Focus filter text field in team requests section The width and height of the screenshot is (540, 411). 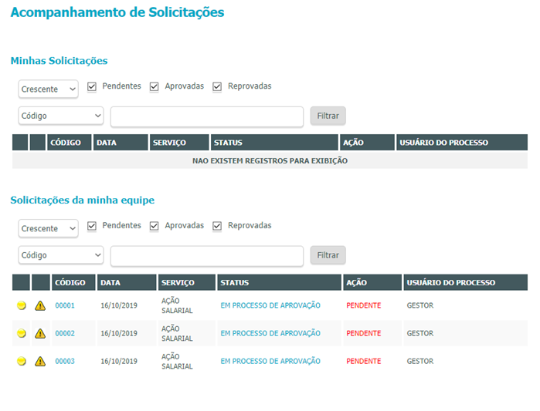(x=207, y=256)
